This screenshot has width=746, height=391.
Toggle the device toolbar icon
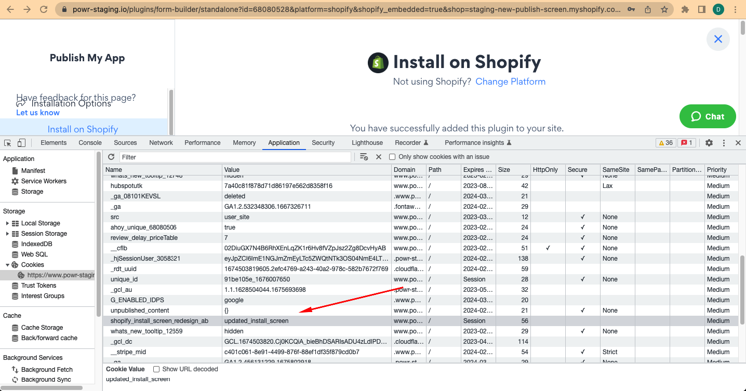(x=21, y=143)
